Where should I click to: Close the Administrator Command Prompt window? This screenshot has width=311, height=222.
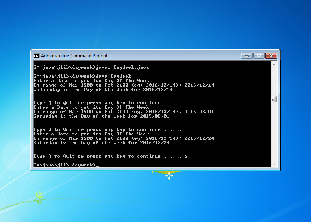click(x=271, y=56)
